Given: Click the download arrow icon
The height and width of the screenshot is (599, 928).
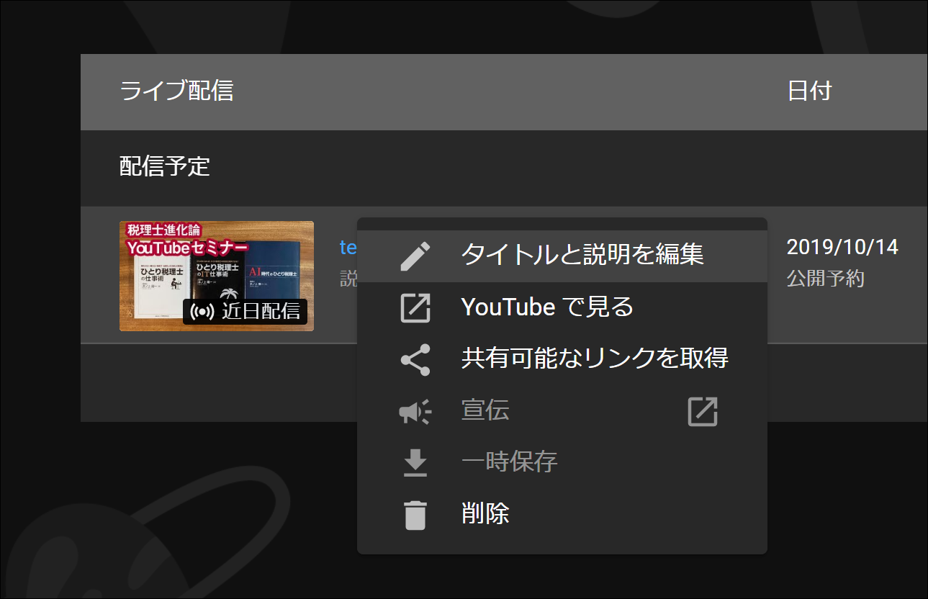Looking at the screenshot, I should point(415,464).
